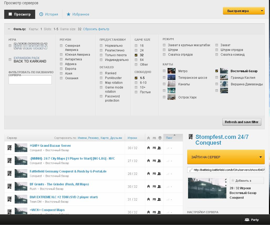
Task: Collapse the Фильтр panel with minus toggle
Action: [9, 29]
